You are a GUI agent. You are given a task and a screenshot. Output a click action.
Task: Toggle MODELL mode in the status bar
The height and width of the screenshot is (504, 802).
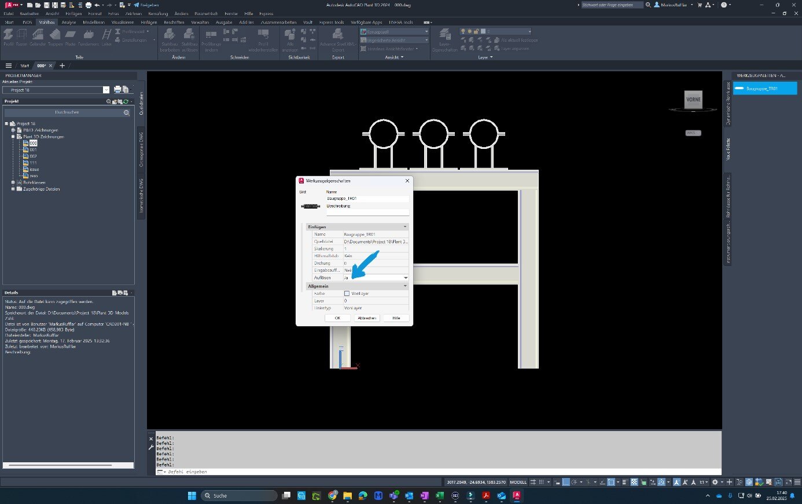coord(518,481)
